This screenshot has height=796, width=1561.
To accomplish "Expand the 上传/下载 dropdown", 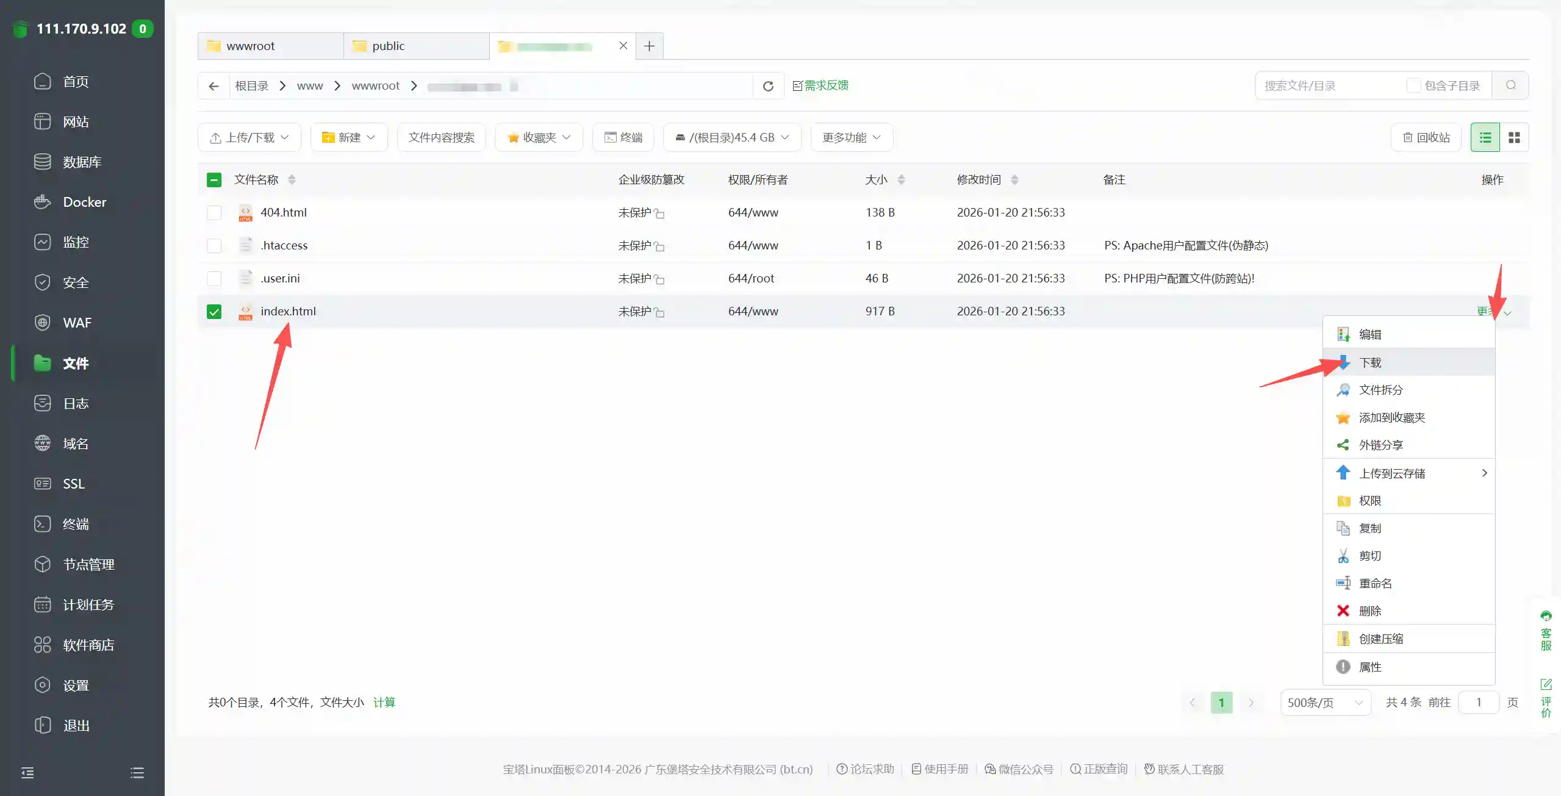I will point(249,137).
